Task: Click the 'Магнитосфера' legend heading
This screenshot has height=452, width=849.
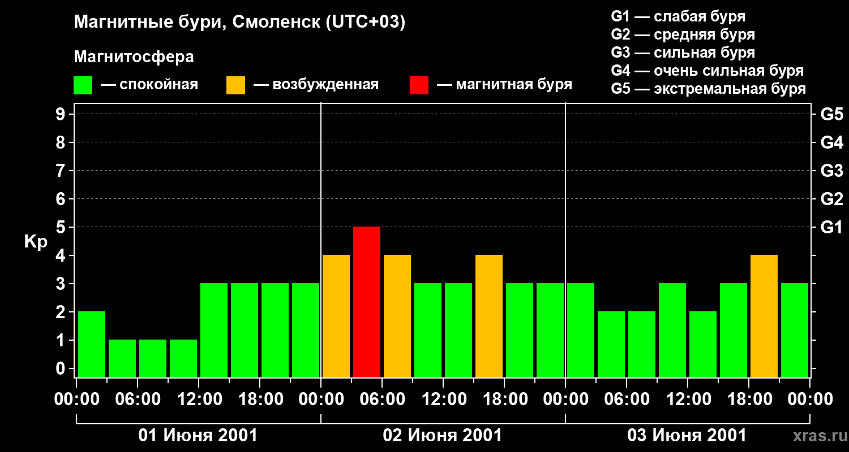Action: tap(134, 57)
